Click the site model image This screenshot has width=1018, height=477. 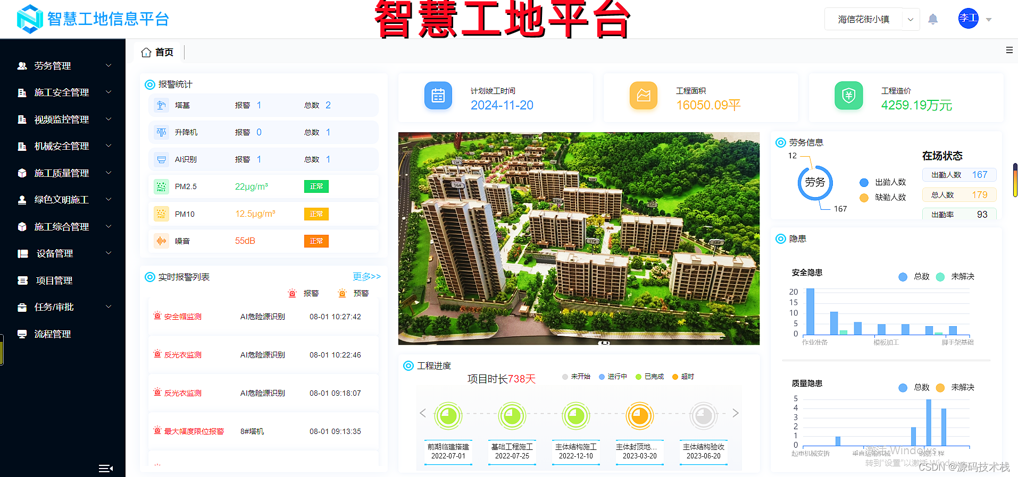tap(579, 238)
